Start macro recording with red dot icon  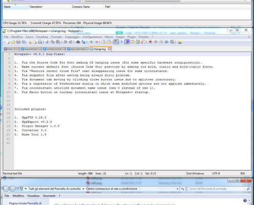point(150,42)
